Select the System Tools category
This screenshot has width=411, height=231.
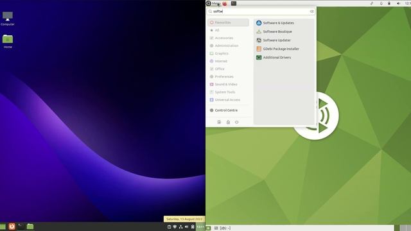(229, 92)
